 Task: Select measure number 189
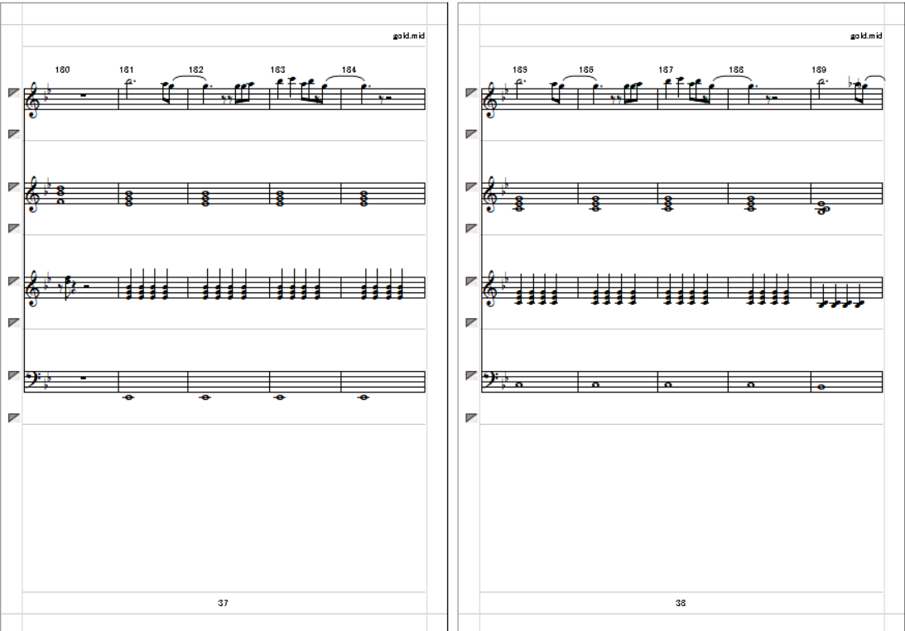[819, 70]
